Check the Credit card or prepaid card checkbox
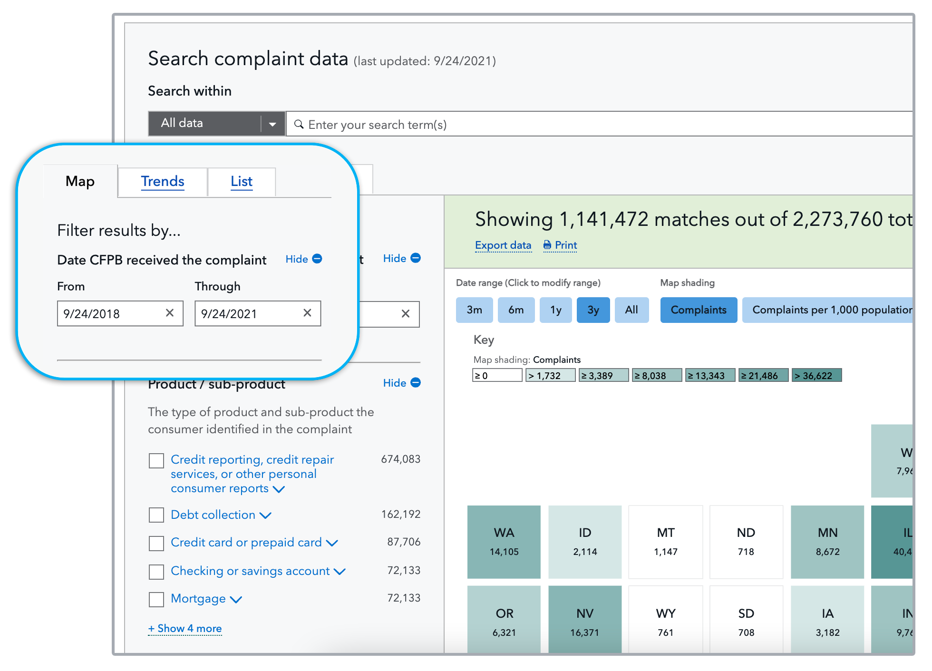Image resolution: width=932 pixels, height=671 pixels. [156, 543]
